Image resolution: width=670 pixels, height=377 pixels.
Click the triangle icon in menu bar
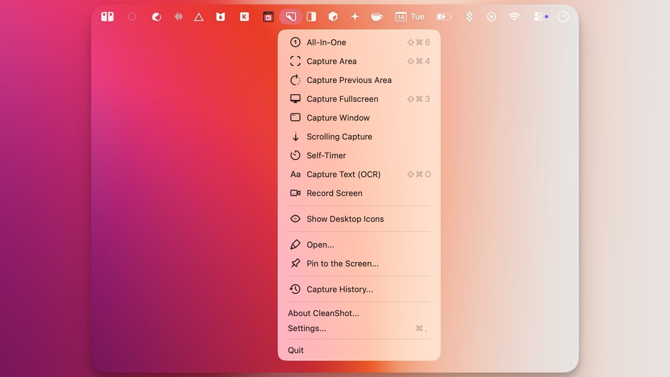[x=199, y=17]
